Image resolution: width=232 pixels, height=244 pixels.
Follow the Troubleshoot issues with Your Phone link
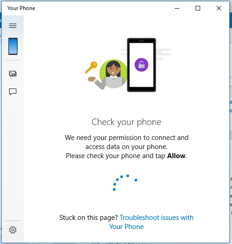pyautogui.click(x=151, y=222)
